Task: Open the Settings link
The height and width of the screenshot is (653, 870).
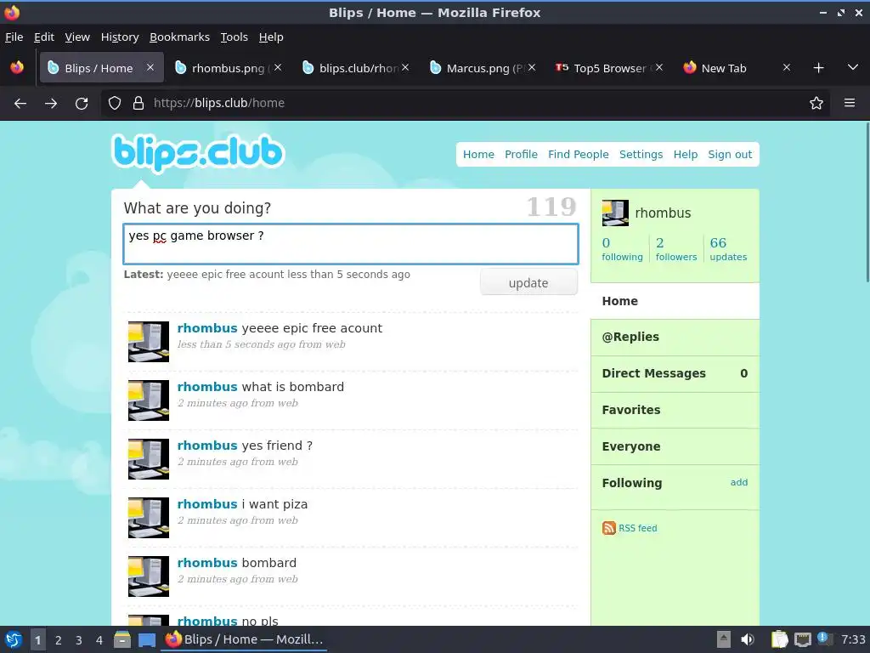Action: pos(641,155)
